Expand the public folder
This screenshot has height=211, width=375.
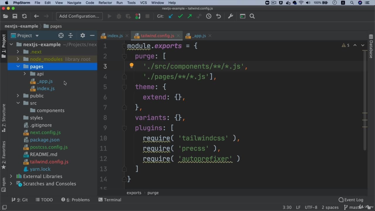[18, 96]
